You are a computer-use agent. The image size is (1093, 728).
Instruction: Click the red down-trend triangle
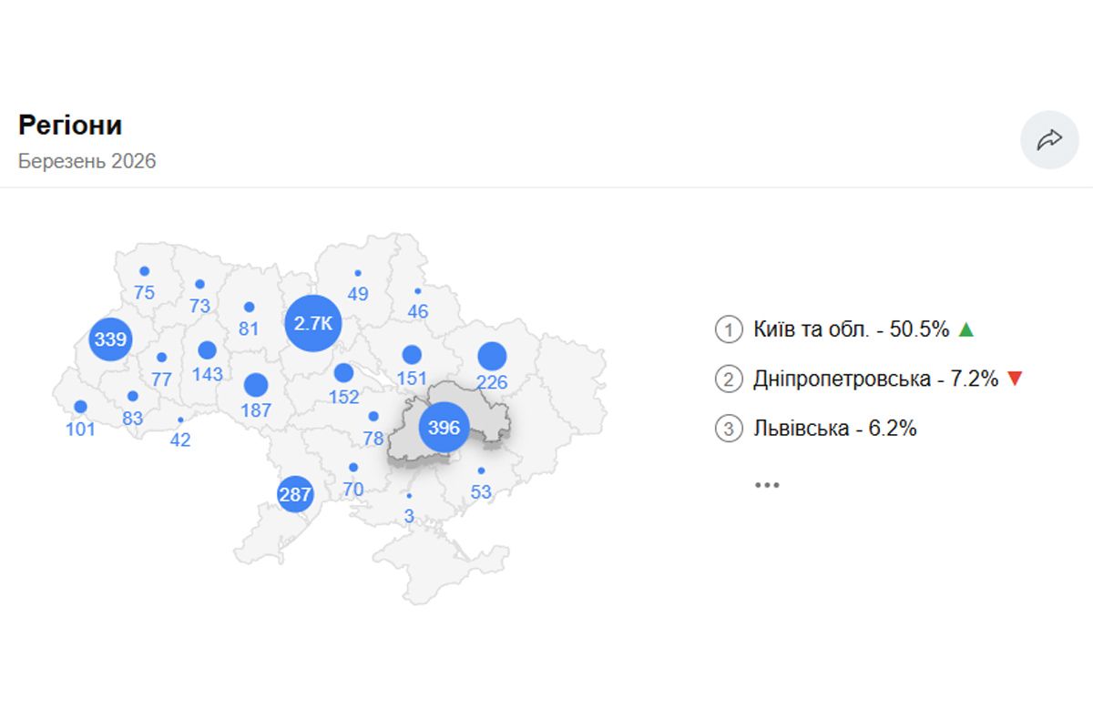coord(1016,379)
